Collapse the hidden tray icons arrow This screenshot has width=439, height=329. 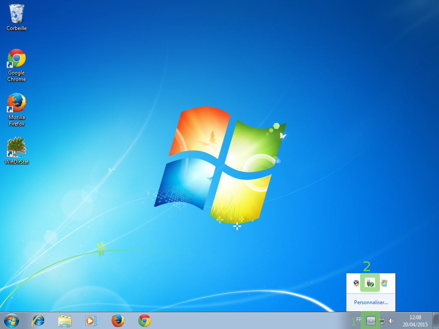pos(371,321)
